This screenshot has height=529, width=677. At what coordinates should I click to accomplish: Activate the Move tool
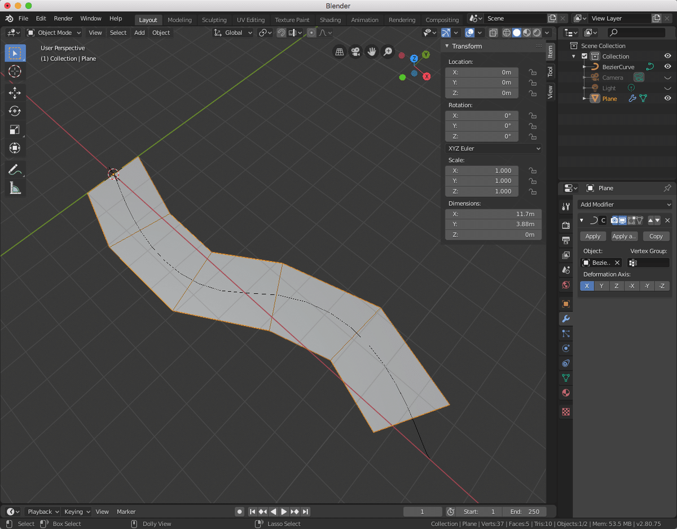(x=15, y=92)
